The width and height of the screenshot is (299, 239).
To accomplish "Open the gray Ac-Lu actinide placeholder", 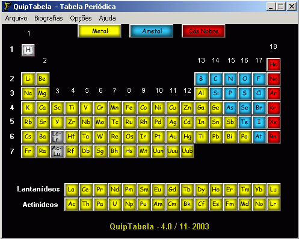I will click(x=57, y=151).
